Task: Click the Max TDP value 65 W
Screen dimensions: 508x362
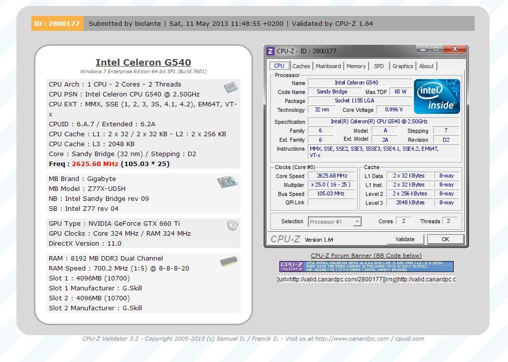Action: tap(400, 91)
